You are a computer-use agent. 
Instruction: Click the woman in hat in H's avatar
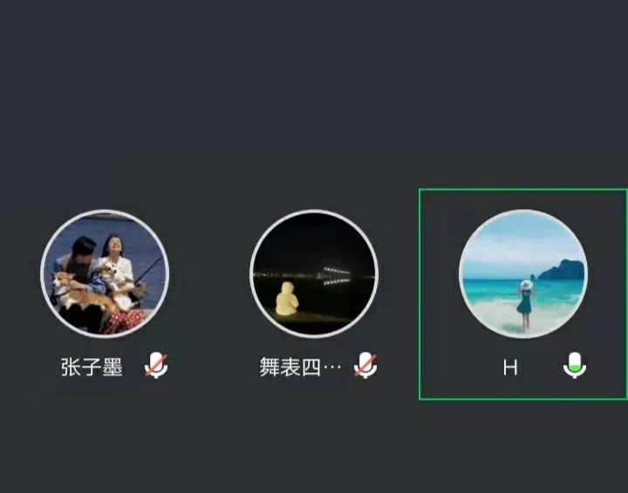tap(525, 305)
